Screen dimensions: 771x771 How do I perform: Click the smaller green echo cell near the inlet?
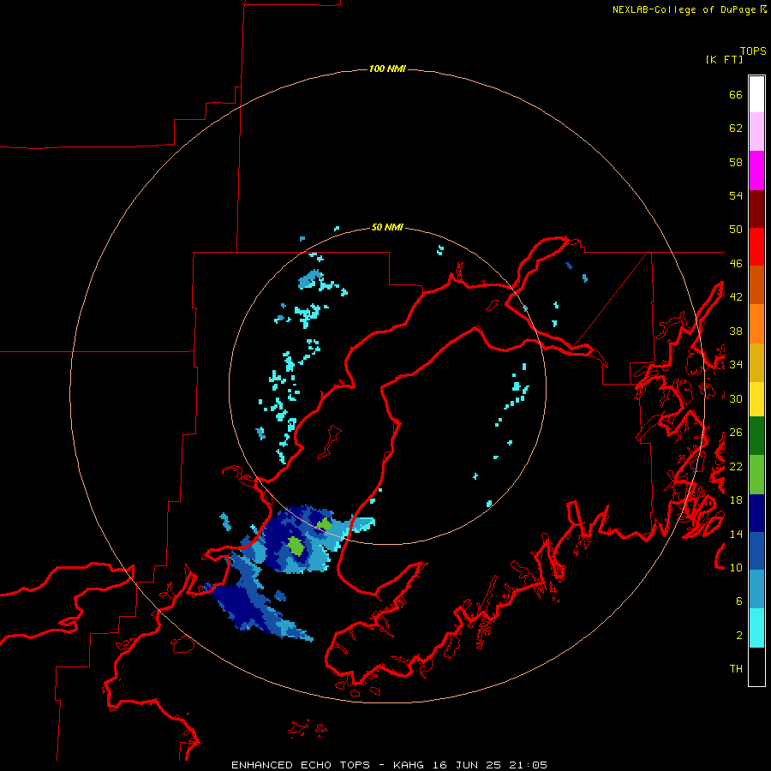[x=325, y=524]
